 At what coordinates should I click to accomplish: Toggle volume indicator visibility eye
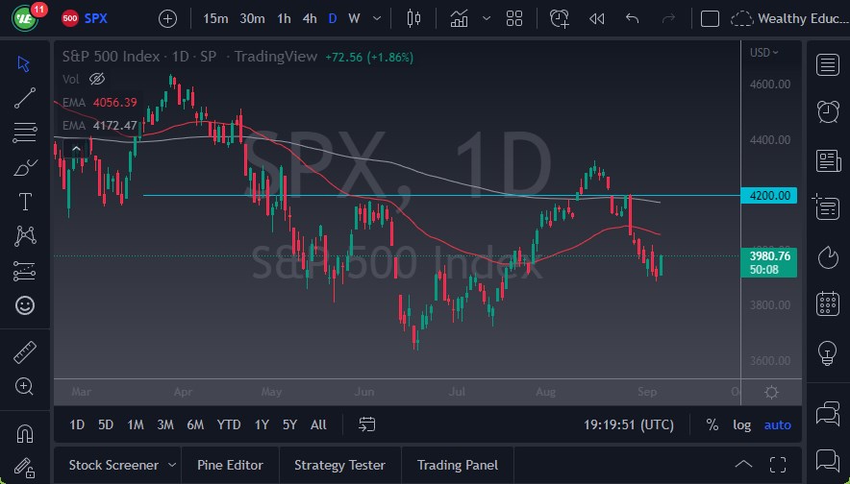coord(96,79)
